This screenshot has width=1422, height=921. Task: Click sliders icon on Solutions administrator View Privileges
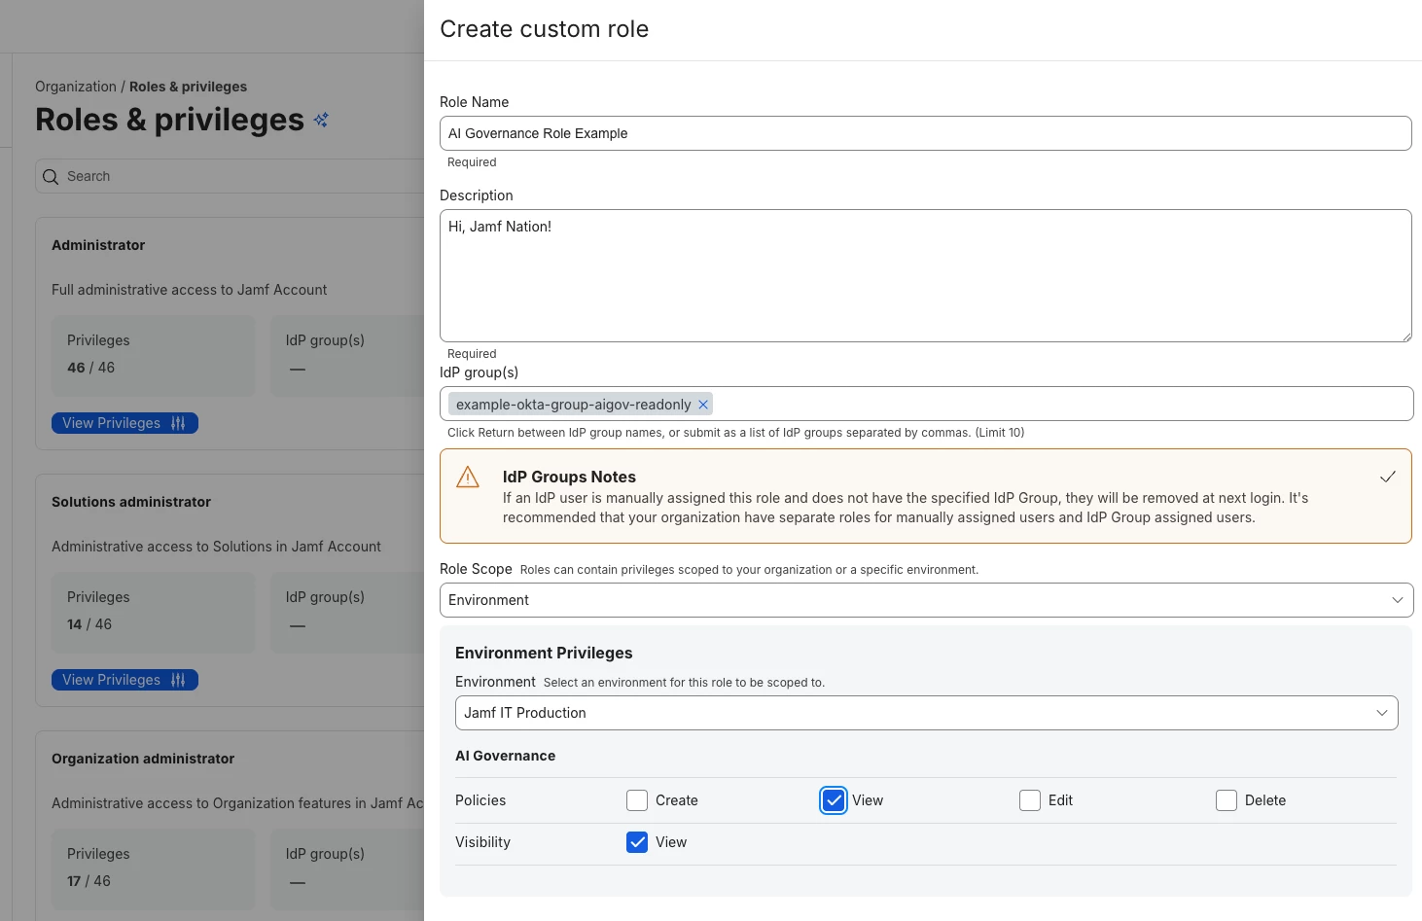[178, 680]
